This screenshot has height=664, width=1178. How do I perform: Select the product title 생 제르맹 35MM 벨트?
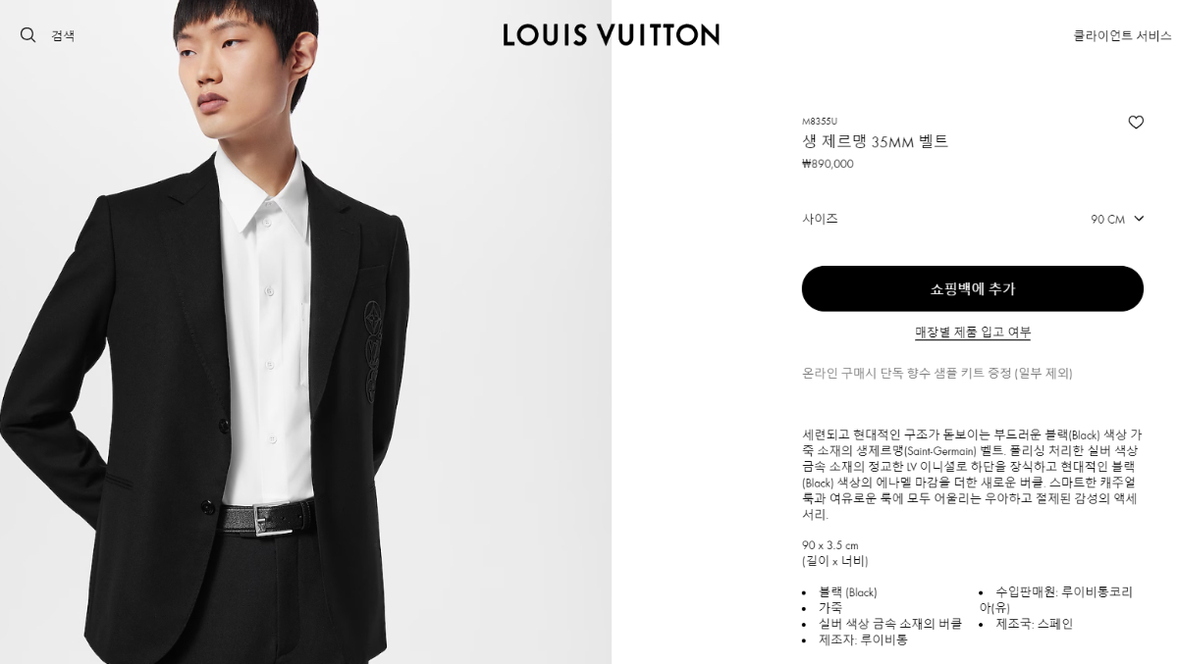[875, 141]
